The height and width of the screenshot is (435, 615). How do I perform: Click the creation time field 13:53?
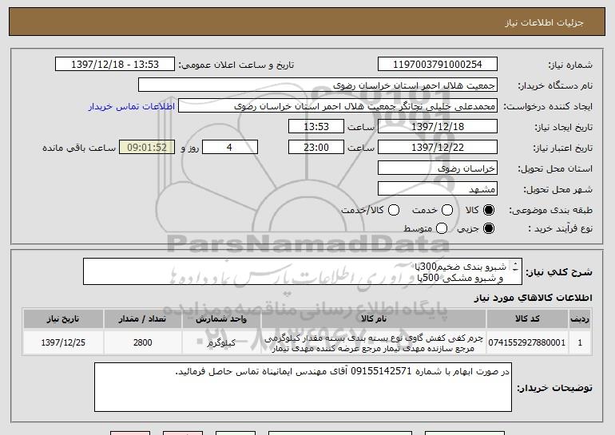coord(316,127)
